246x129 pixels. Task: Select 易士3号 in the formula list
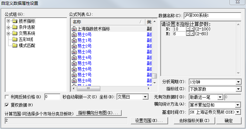coord(84,52)
